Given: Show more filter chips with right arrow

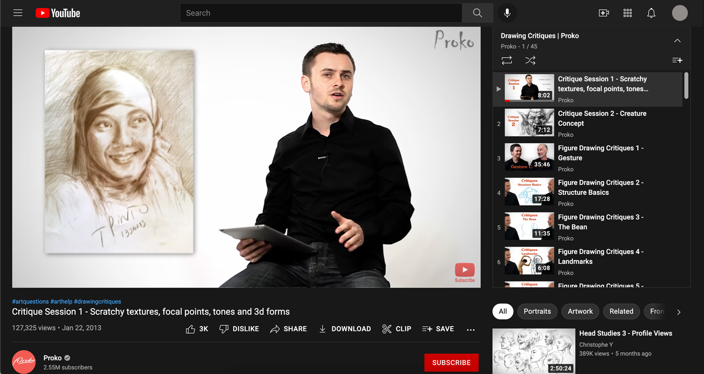Looking at the screenshot, I should (x=679, y=312).
